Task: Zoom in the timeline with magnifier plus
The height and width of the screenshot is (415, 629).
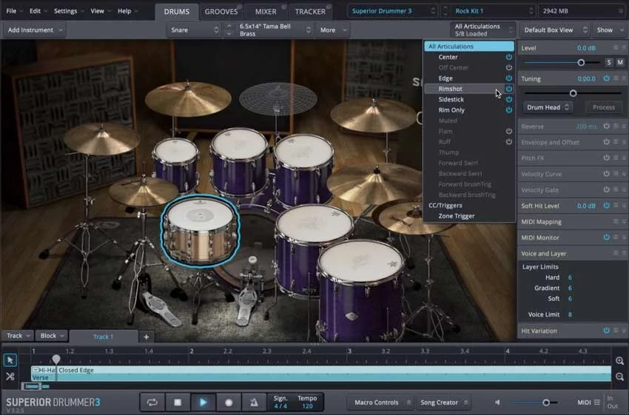Action: point(619,361)
